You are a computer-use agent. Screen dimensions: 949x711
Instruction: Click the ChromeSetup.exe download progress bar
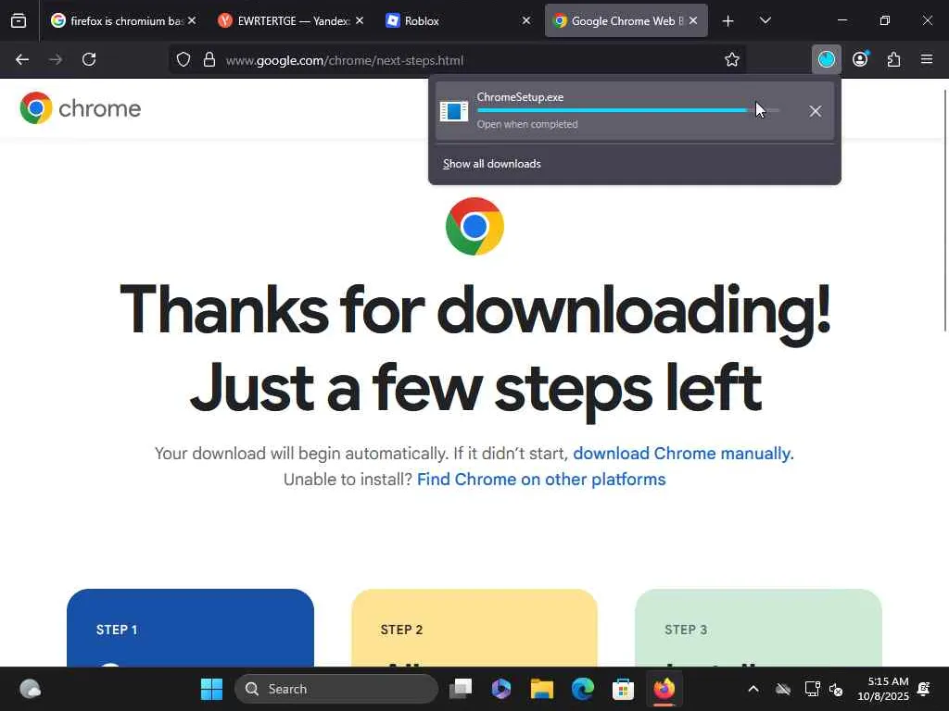point(627,111)
